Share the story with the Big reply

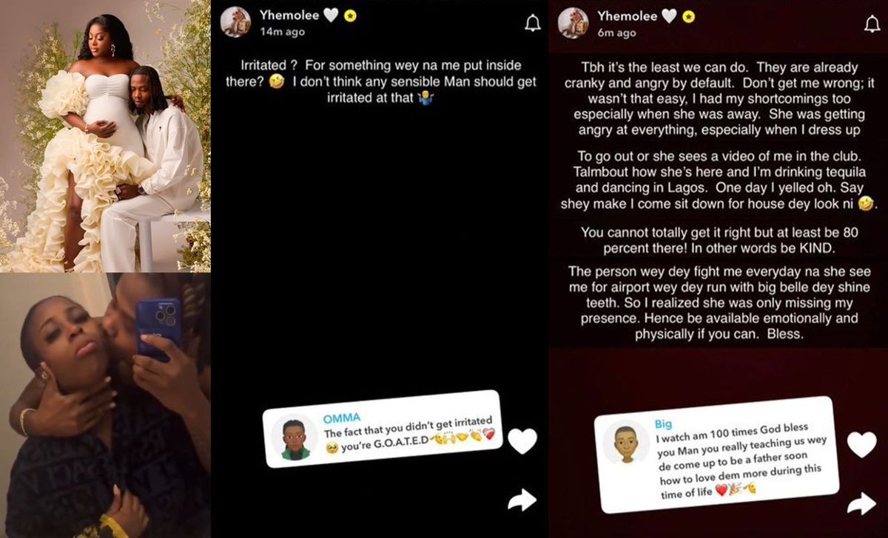861,504
